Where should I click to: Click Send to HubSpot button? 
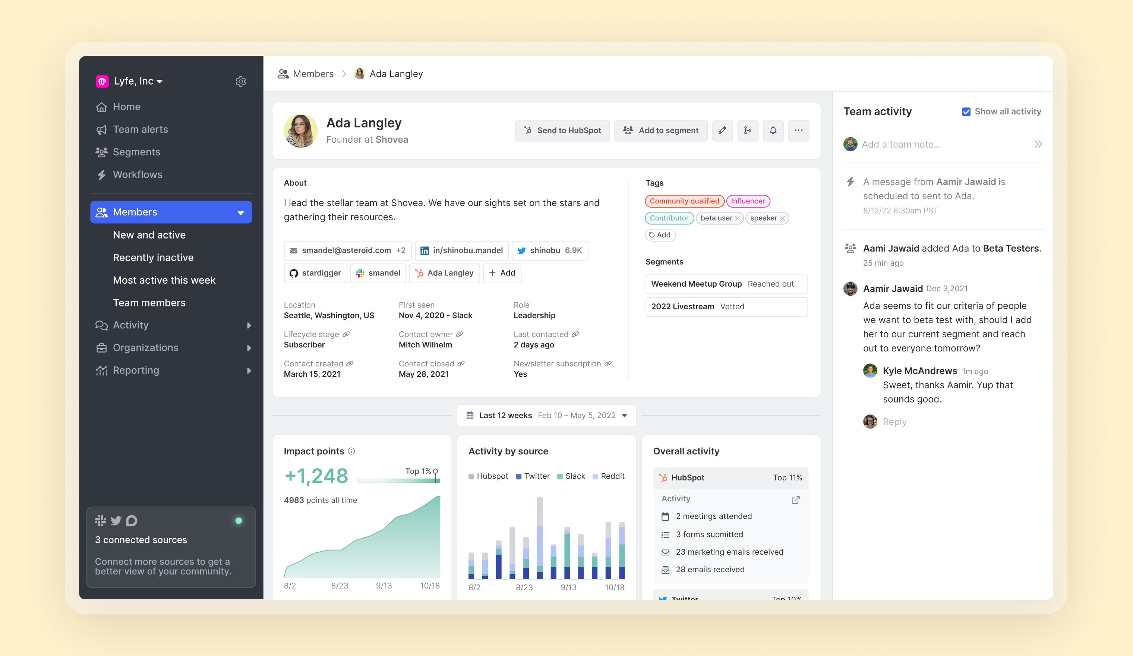pos(562,130)
